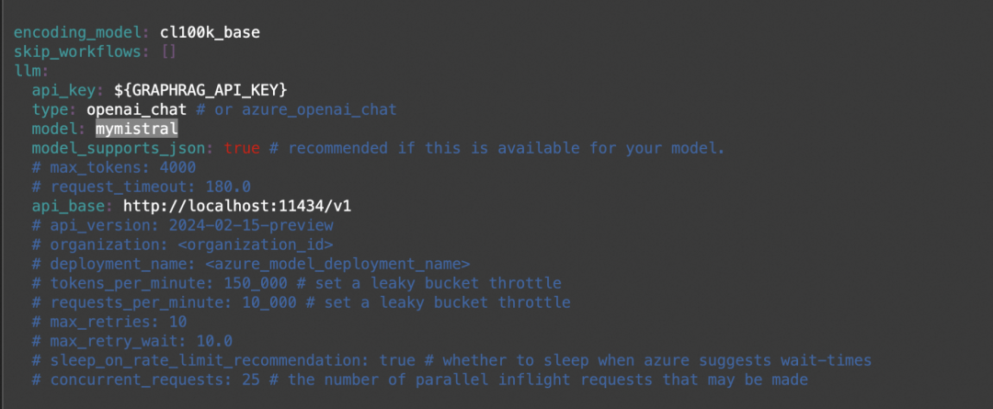Click the commented max_retries line
This screenshot has width=993, height=409.
[x=109, y=322]
